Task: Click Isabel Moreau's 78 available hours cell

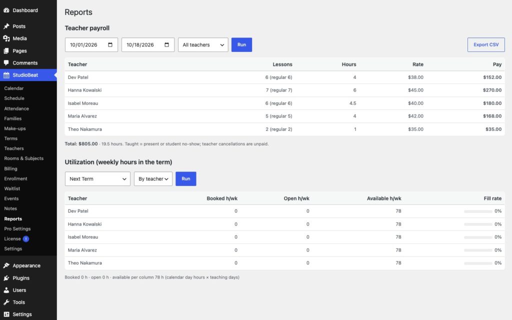Action: point(398,237)
